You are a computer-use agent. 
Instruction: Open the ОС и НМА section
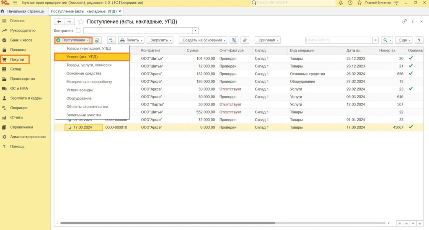coord(19,88)
